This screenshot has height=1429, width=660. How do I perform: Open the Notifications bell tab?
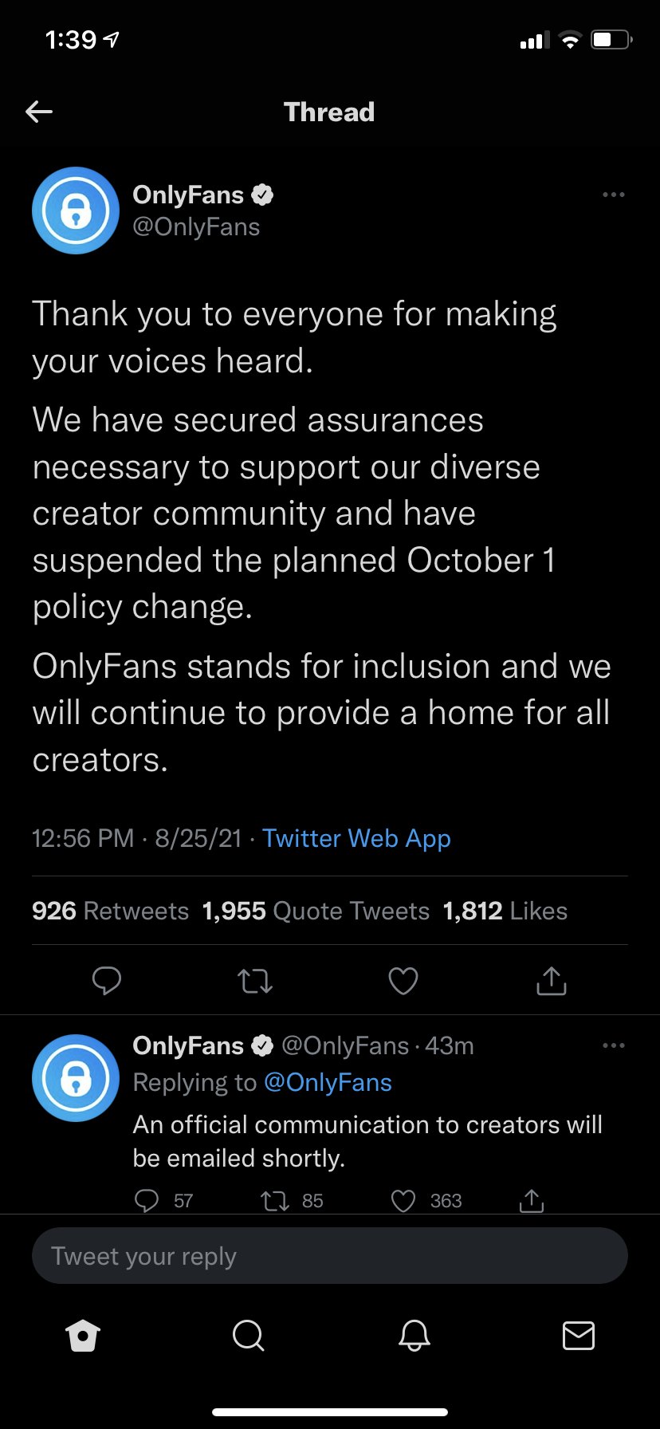click(414, 1335)
